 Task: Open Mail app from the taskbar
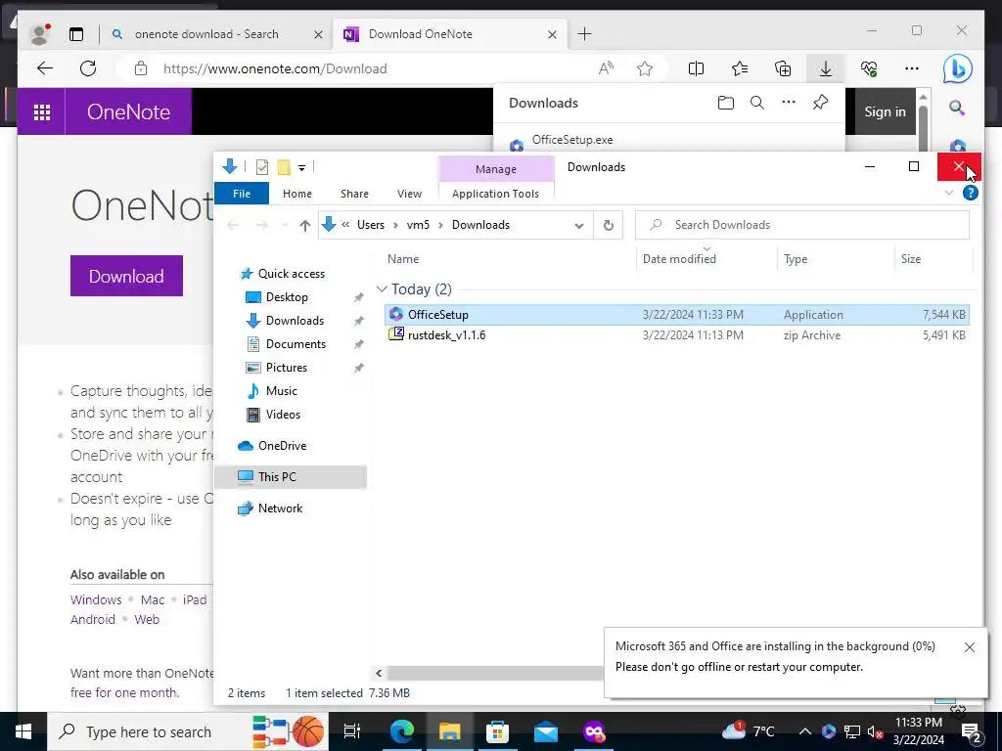tap(546, 731)
